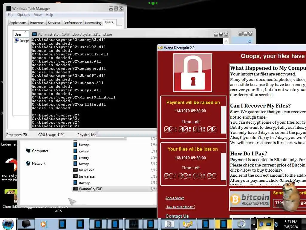The width and height of the screenshot is (306, 230).
Task: Select the s.wnry file icon
Action: click(75, 157)
